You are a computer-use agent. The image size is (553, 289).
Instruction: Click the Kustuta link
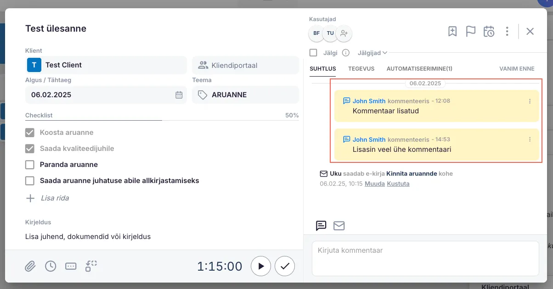pyautogui.click(x=398, y=183)
